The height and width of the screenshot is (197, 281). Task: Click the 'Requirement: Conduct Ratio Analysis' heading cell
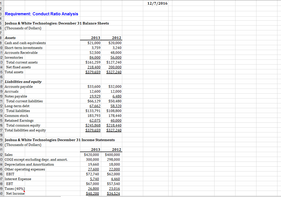click(41, 14)
